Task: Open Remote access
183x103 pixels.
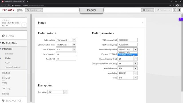Action: (x=34, y=10)
